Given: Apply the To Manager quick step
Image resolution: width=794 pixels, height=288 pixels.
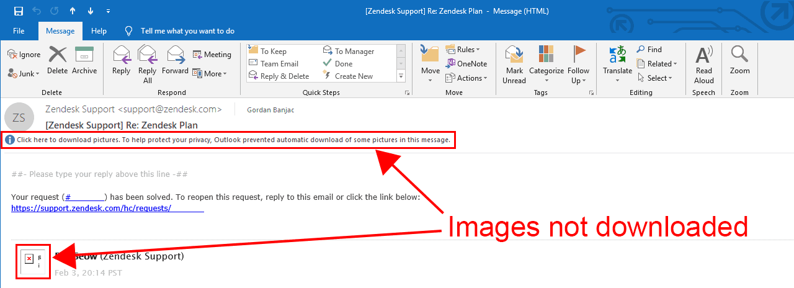Looking at the screenshot, I should 349,51.
